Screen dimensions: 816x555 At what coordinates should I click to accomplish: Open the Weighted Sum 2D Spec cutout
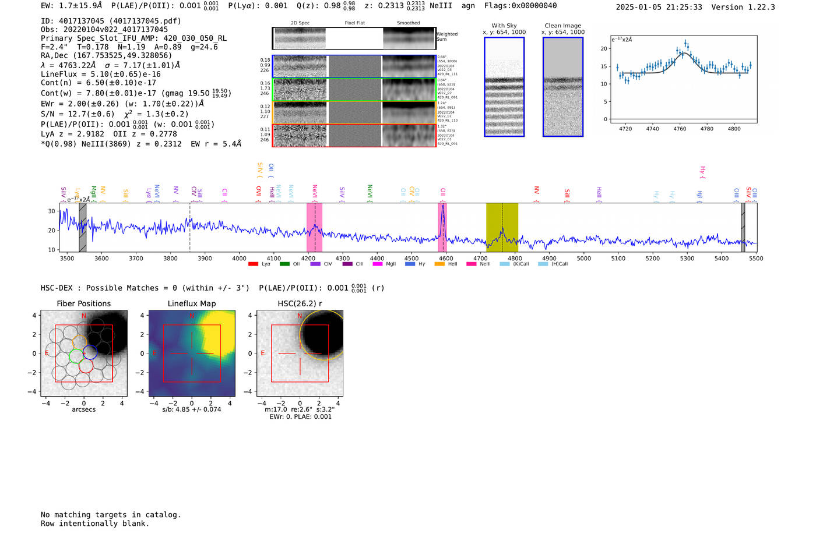pos(300,38)
